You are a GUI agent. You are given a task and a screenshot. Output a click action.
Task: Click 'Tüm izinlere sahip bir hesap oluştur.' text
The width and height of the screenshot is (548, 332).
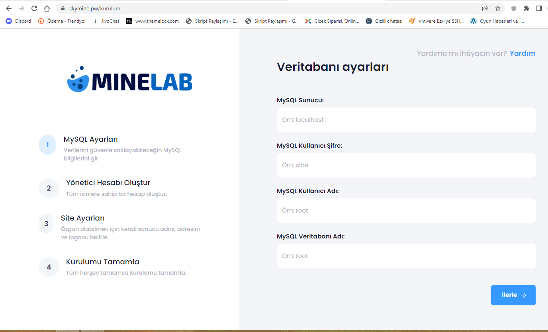(x=117, y=194)
